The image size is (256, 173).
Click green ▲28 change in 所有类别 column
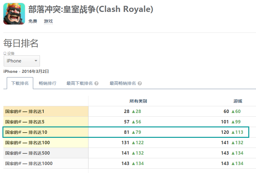point(136,111)
